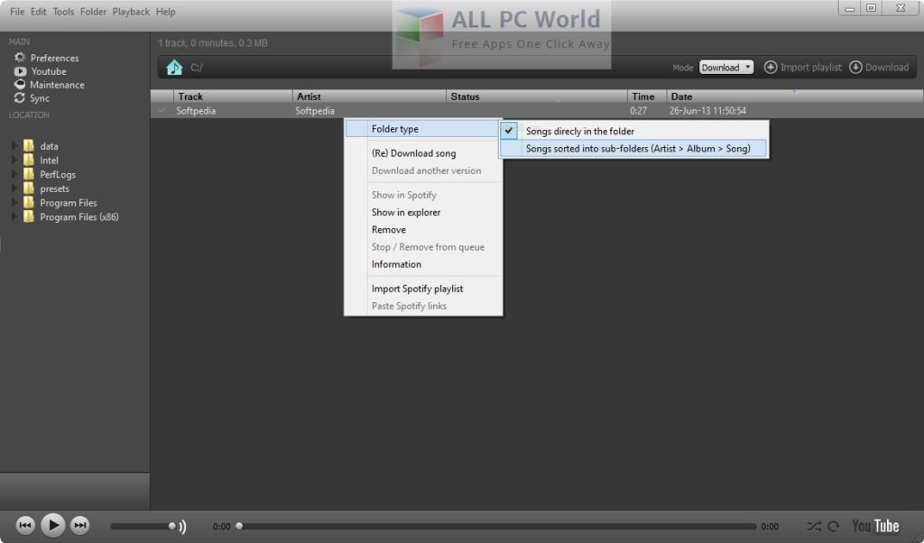Click the Program Files folder icon

click(28, 202)
